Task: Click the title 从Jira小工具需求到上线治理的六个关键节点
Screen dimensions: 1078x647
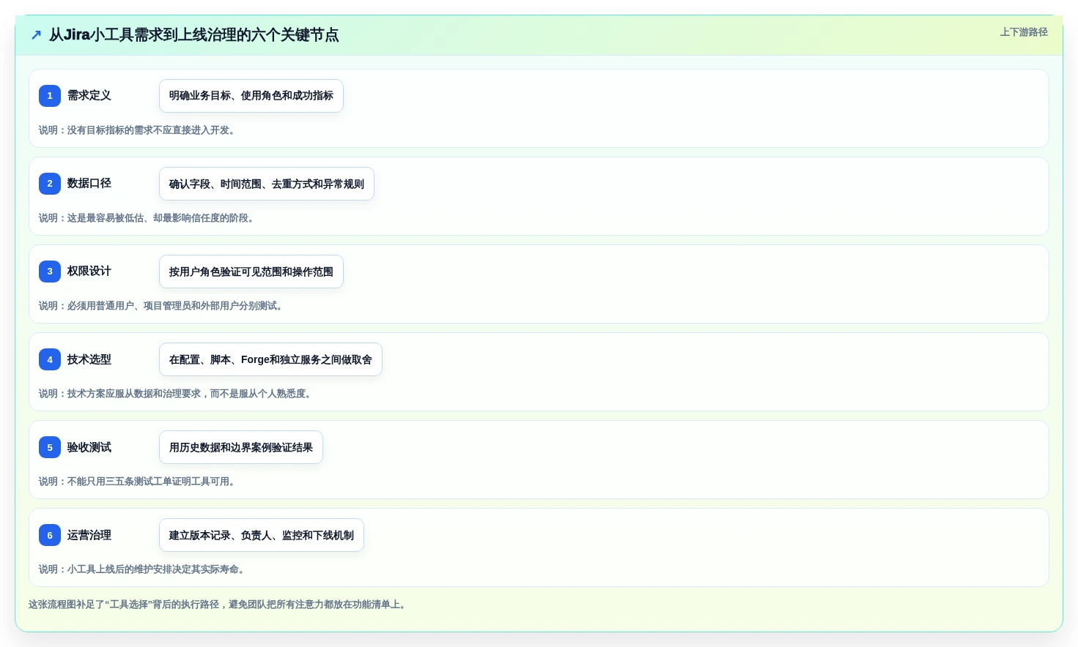Action: point(193,35)
